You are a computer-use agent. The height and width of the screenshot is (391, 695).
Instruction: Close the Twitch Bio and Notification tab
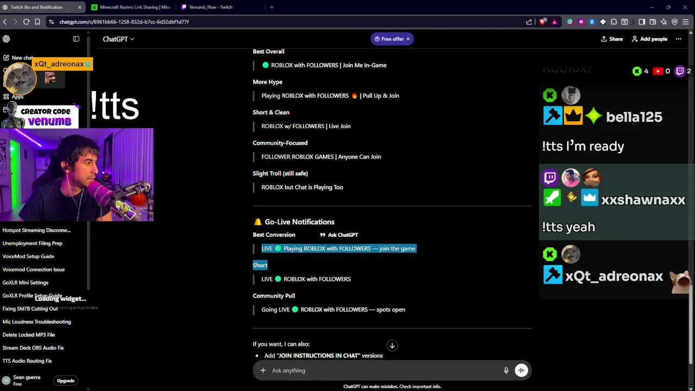pos(80,7)
